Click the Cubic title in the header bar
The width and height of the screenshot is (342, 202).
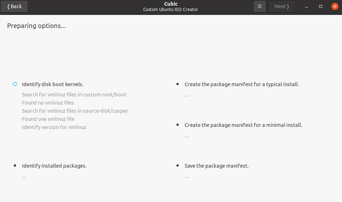(171, 4)
